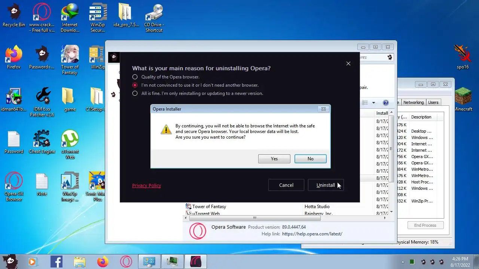479x269 pixels.
Task: Open the WinZip Image desktop icon
Action: [70, 187]
